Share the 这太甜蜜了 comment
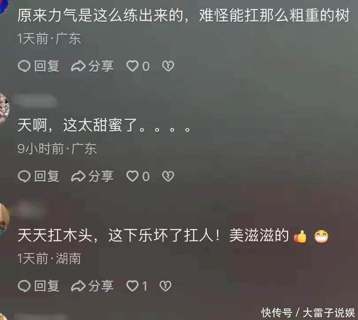Viewport: 358px width, 320px height. (x=92, y=176)
